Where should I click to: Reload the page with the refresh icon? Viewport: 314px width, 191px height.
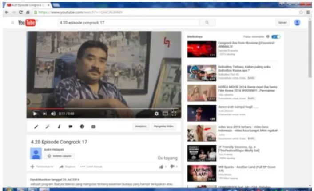coord(20,12)
